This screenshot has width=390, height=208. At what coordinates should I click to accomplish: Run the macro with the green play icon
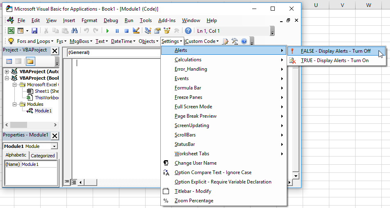(107, 31)
